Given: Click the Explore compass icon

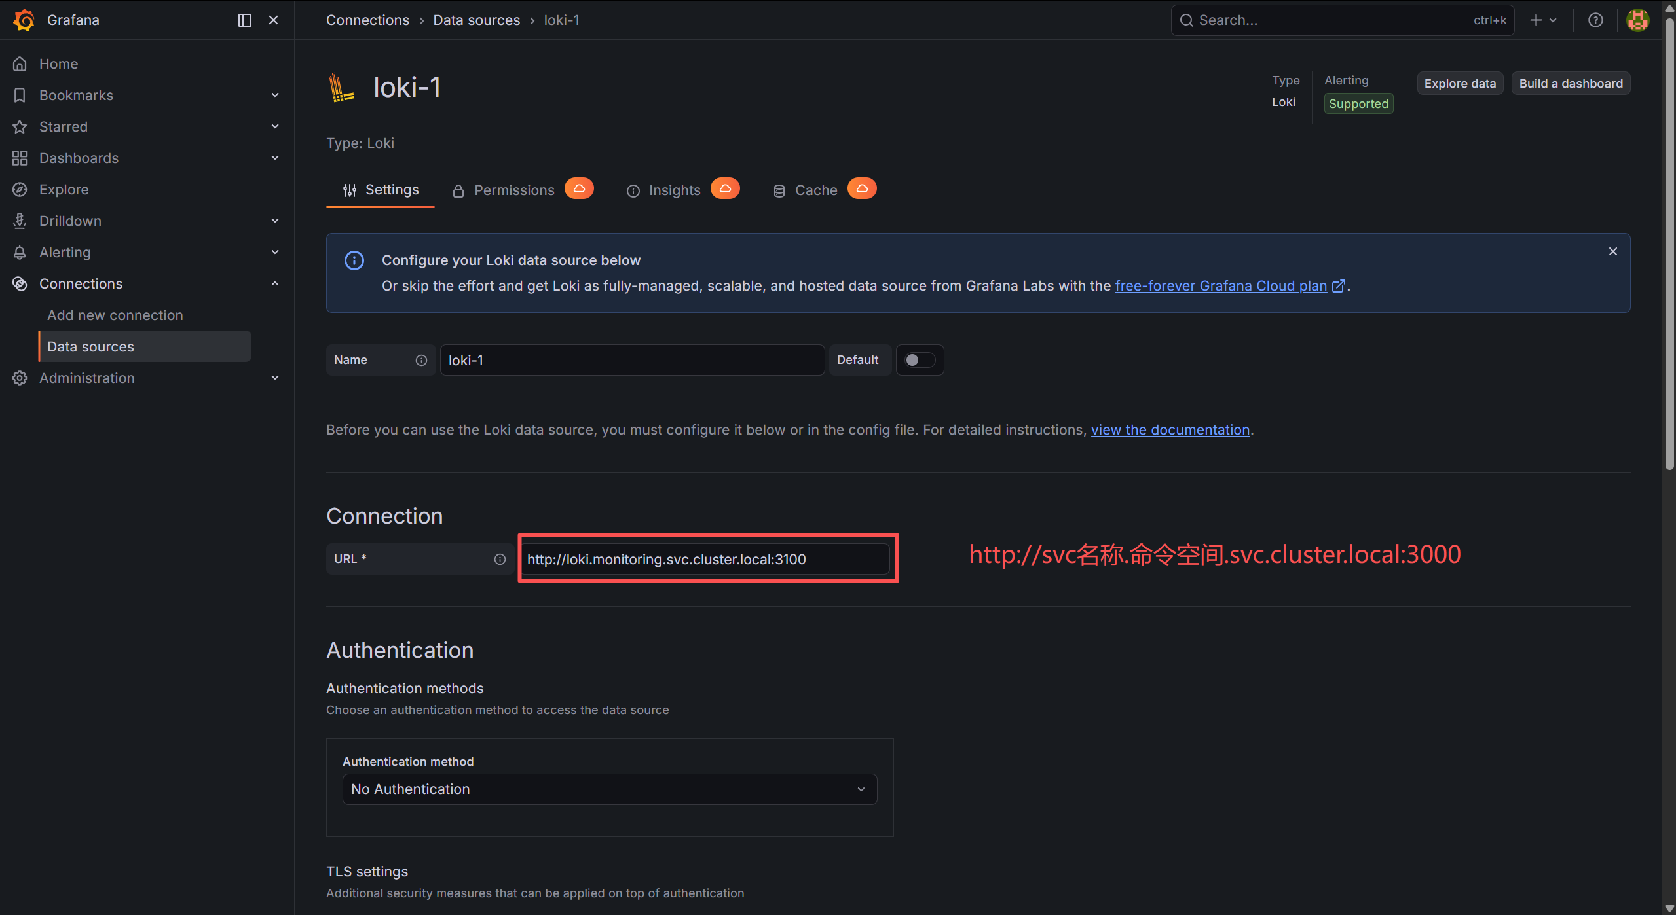Looking at the screenshot, I should [20, 189].
